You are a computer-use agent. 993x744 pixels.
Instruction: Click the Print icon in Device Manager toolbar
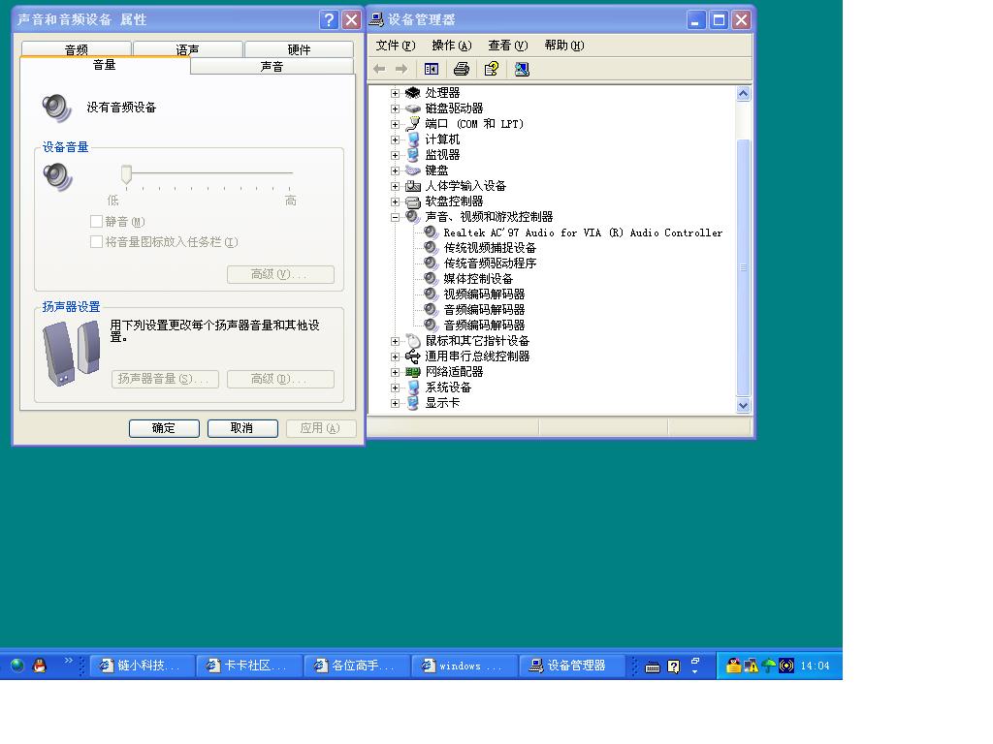pyautogui.click(x=462, y=69)
